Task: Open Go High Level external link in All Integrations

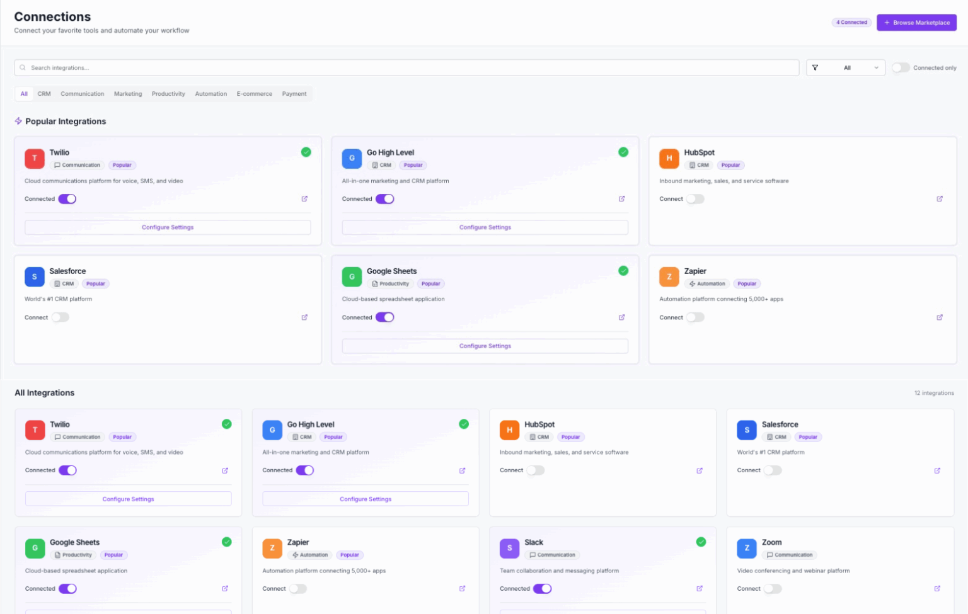Action: pyautogui.click(x=463, y=470)
